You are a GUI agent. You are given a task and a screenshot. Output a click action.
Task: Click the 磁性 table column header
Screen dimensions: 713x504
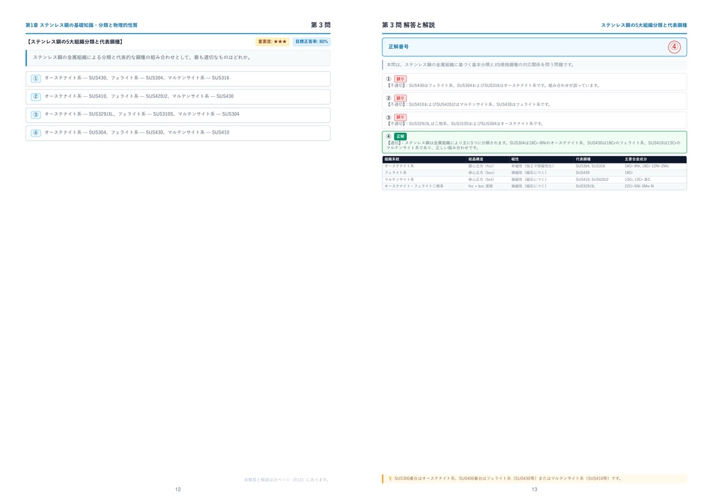(515, 159)
